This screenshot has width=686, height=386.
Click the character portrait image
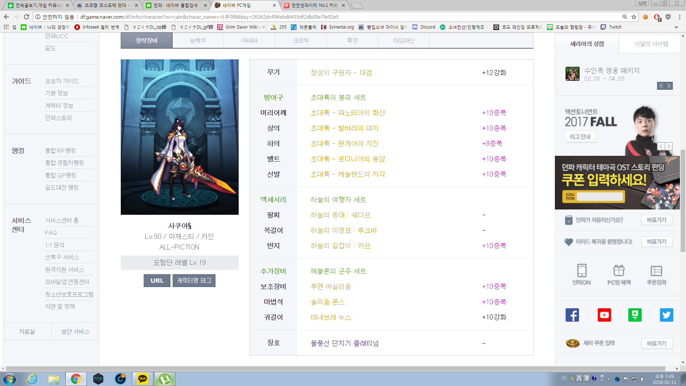(180, 137)
